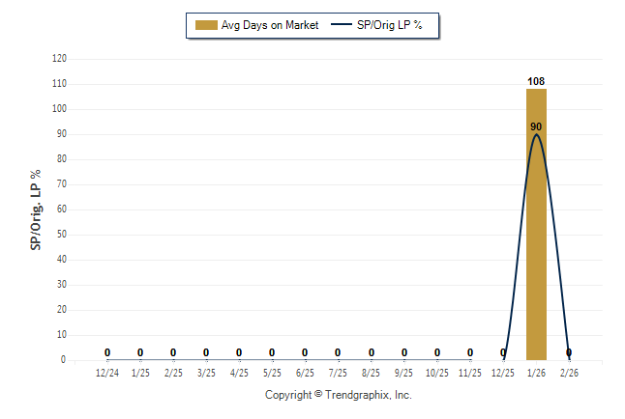The image size is (625, 419).
Task: Click the Copyright Trendgraphix, Inc. text
Action: [x=339, y=395]
